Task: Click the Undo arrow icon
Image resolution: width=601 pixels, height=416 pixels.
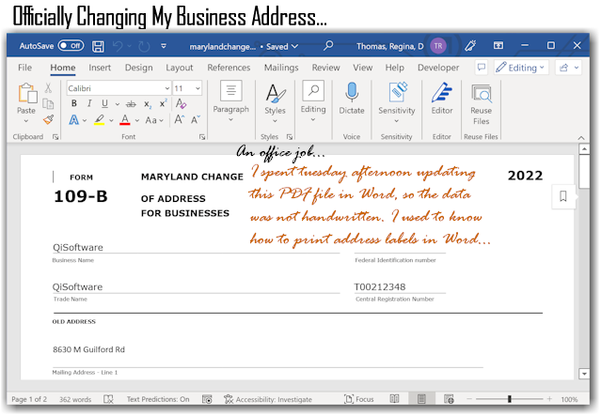Action: [x=118, y=46]
